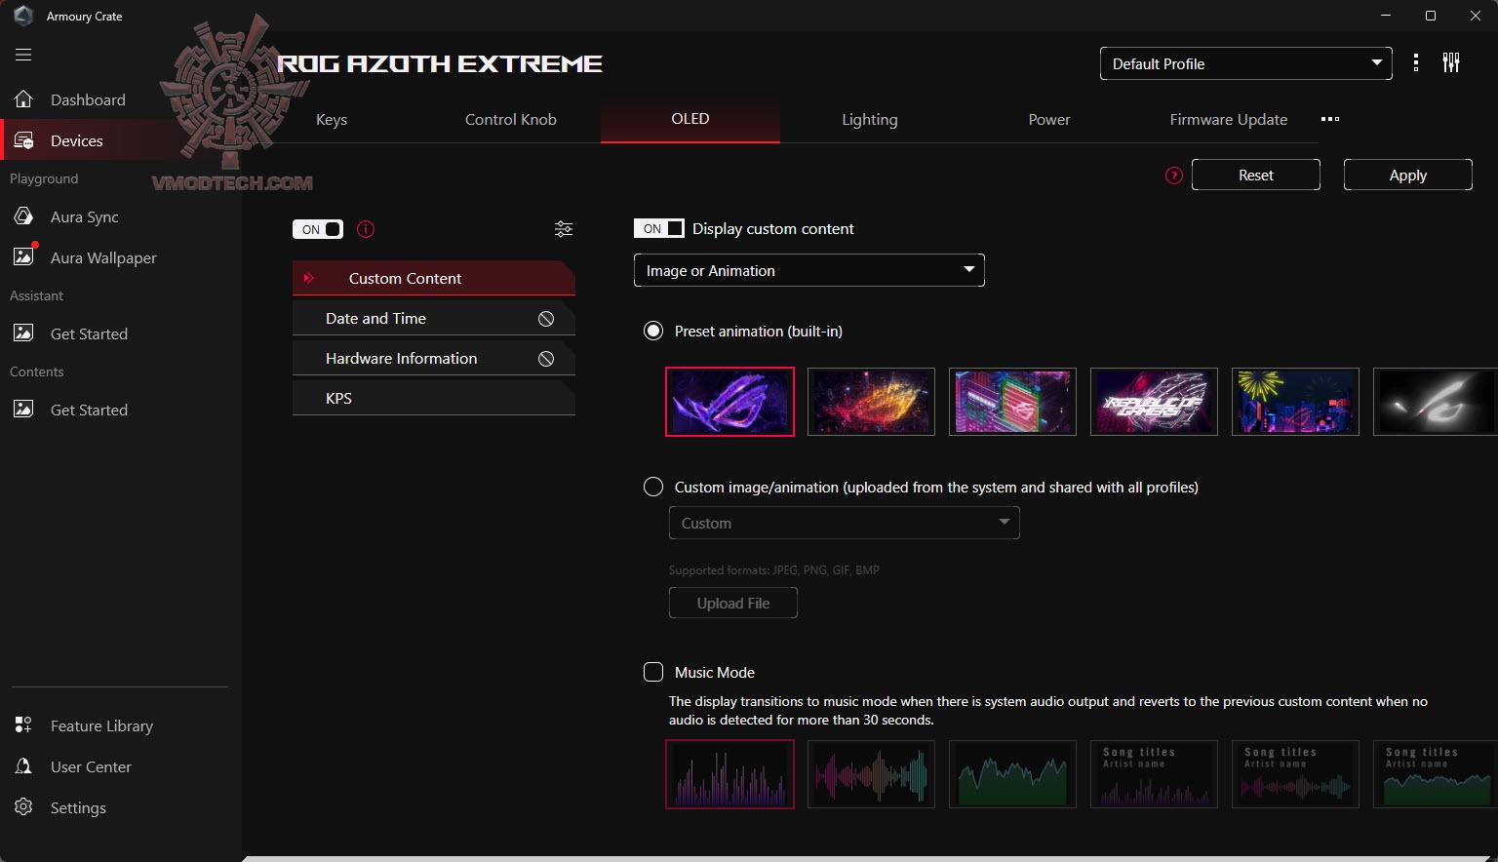Screen dimensions: 1498x862
Task: Choose the purple ROG logo preset animation
Action: pos(729,402)
